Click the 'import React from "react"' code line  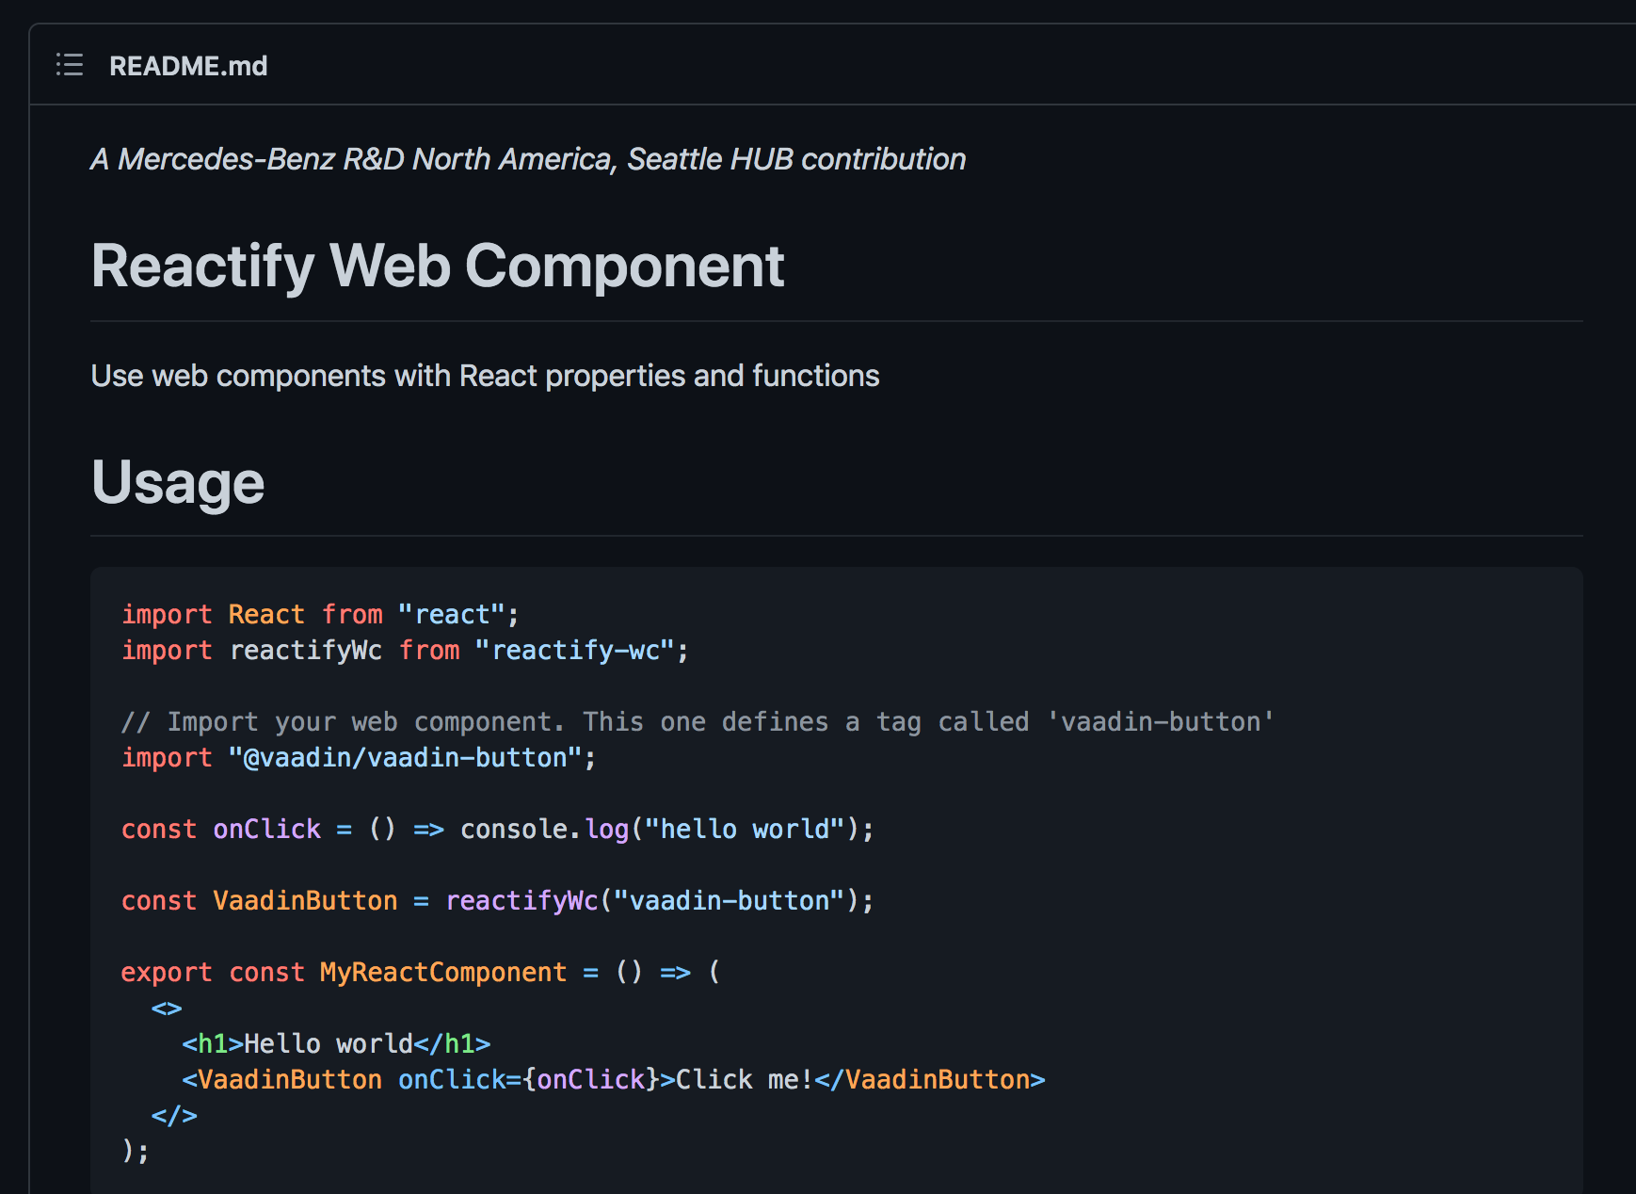tap(320, 615)
